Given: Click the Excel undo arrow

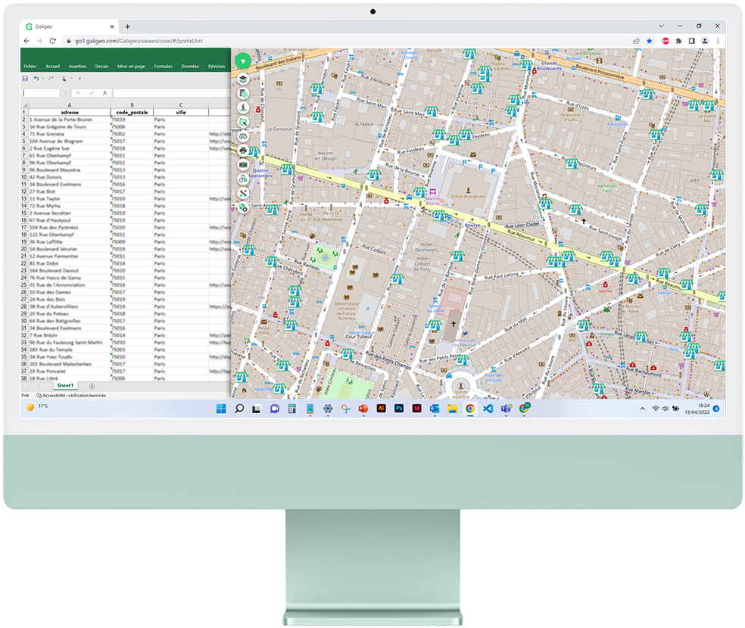Looking at the screenshot, I should (36, 79).
